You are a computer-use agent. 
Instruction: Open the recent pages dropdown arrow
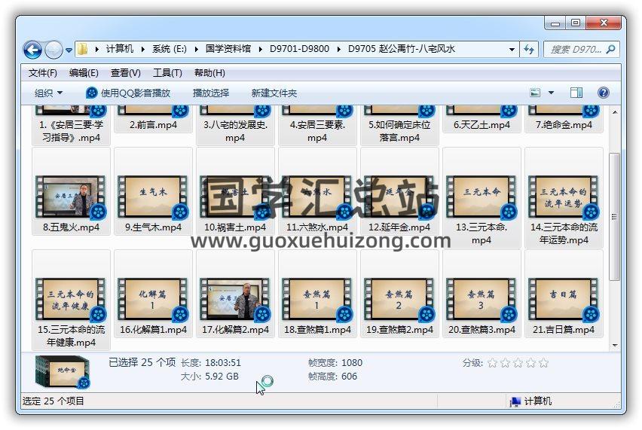[69, 50]
